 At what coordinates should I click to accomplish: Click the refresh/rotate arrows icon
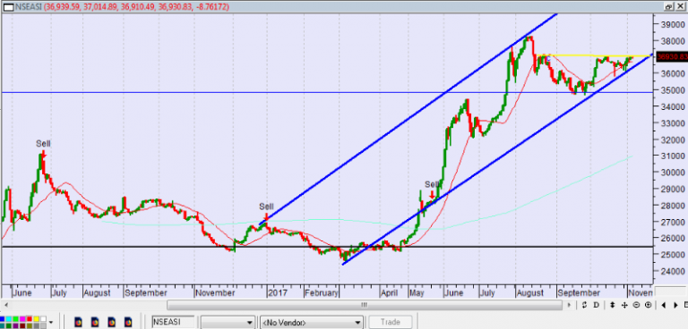585,305
